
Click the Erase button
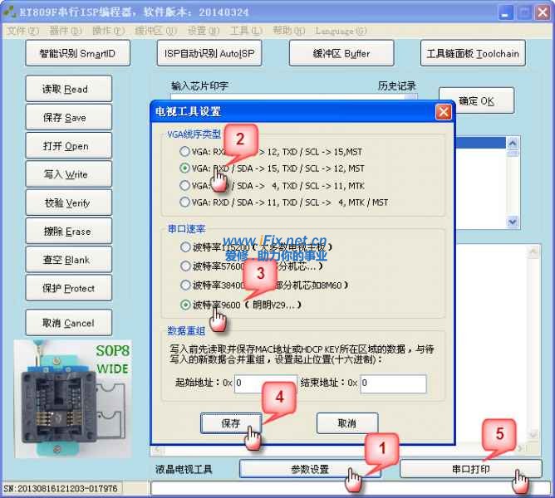(66, 232)
